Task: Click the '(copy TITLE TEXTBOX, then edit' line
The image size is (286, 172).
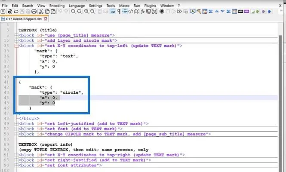Action: [x=84, y=150]
